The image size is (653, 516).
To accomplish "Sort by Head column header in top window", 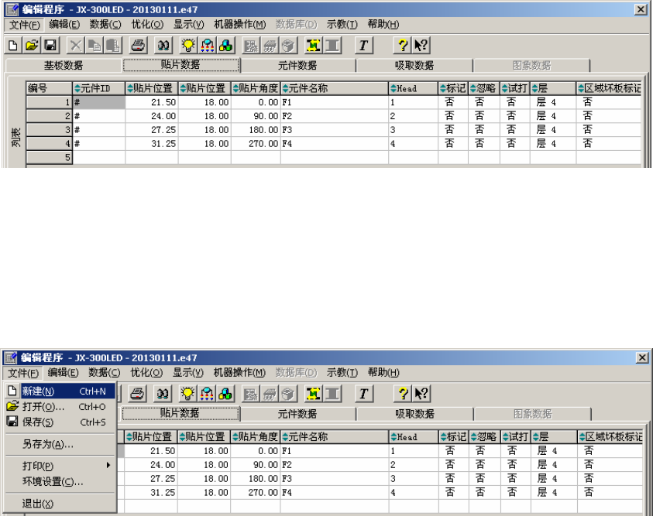I will (x=413, y=88).
